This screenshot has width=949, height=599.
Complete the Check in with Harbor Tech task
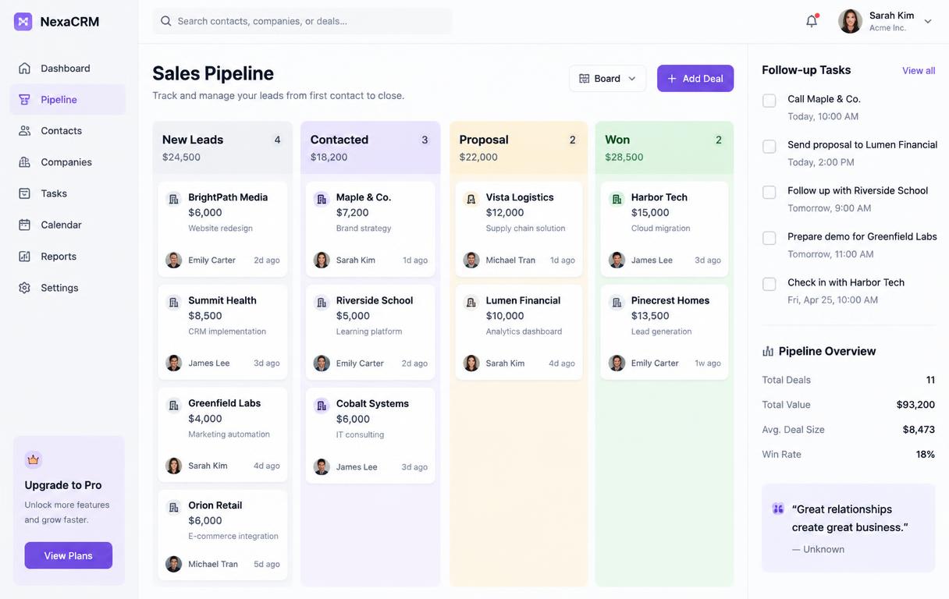(x=770, y=284)
